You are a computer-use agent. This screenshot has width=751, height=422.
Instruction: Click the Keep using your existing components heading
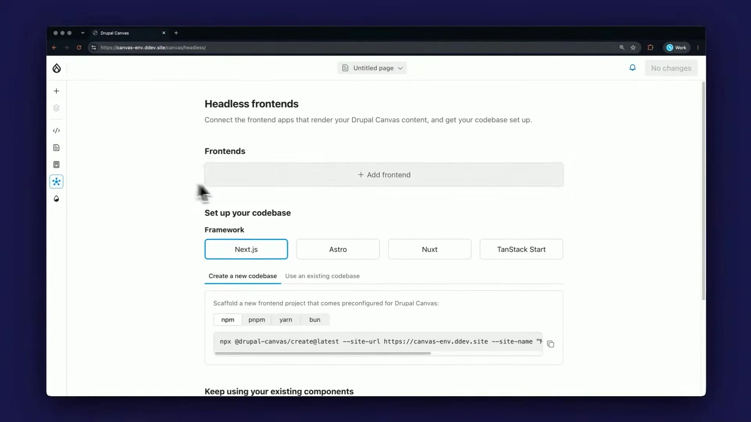click(x=279, y=392)
